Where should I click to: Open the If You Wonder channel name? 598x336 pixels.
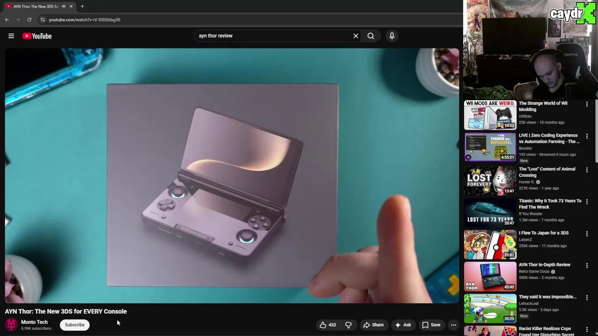point(530,214)
